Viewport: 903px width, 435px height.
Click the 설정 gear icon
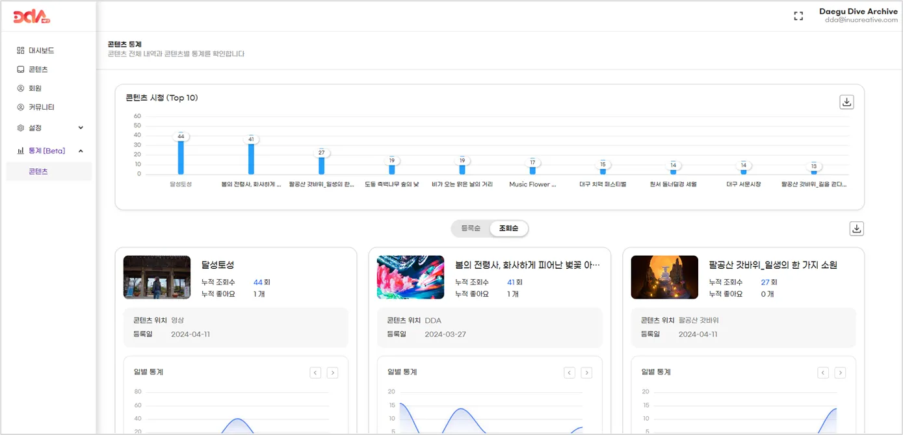tap(20, 128)
